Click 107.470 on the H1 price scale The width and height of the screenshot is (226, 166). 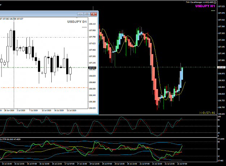[x=221, y=13]
